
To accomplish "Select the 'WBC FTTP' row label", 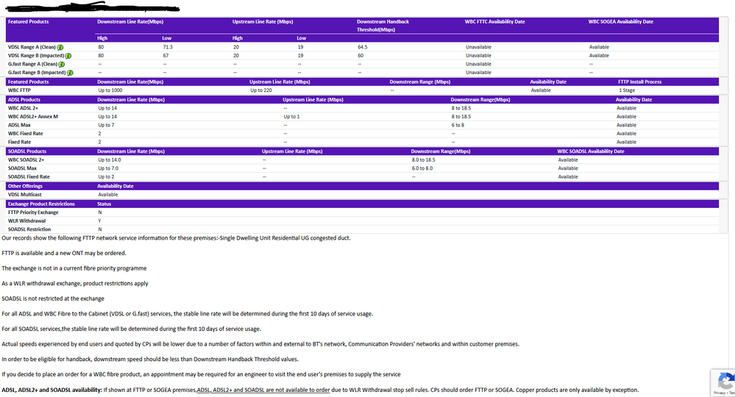I will 19,90.
